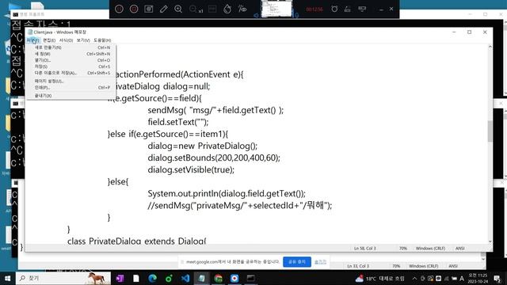Click 'Ln 33, Col 3' in background Notepad status bar
Viewport: 507px width, 285px height.
tap(358, 266)
